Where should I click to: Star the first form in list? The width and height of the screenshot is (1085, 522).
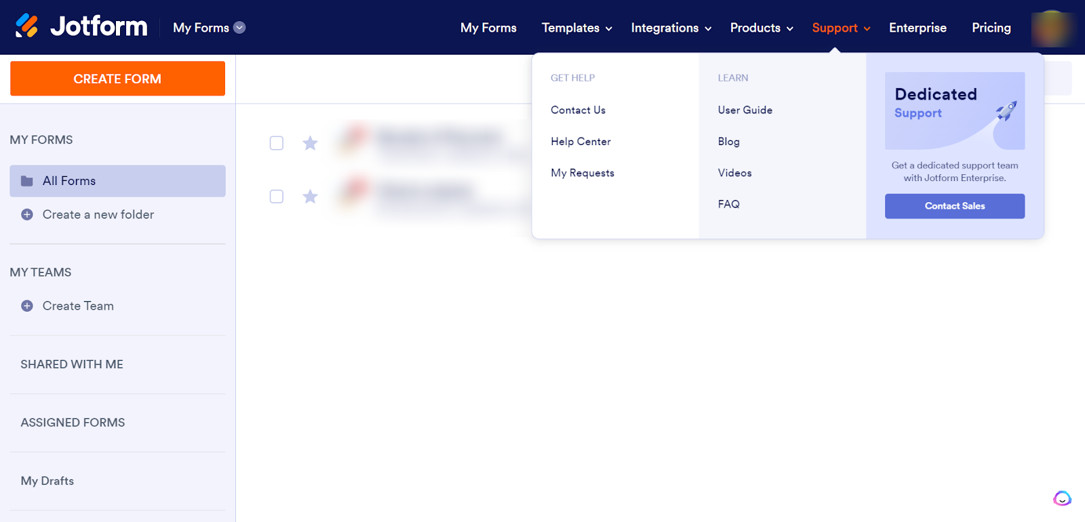(310, 143)
